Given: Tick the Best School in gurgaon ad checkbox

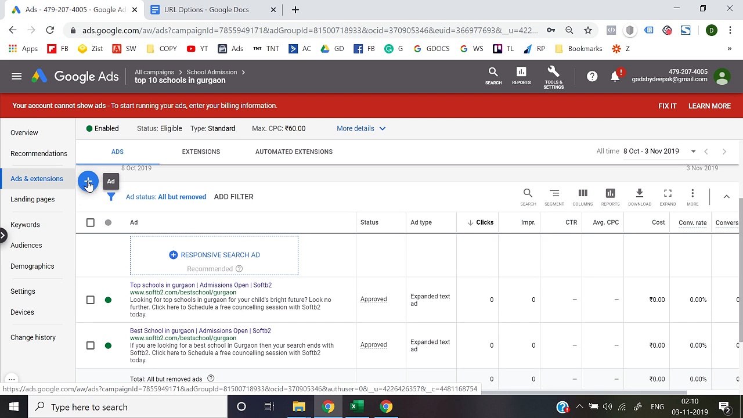Looking at the screenshot, I should click(90, 345).
